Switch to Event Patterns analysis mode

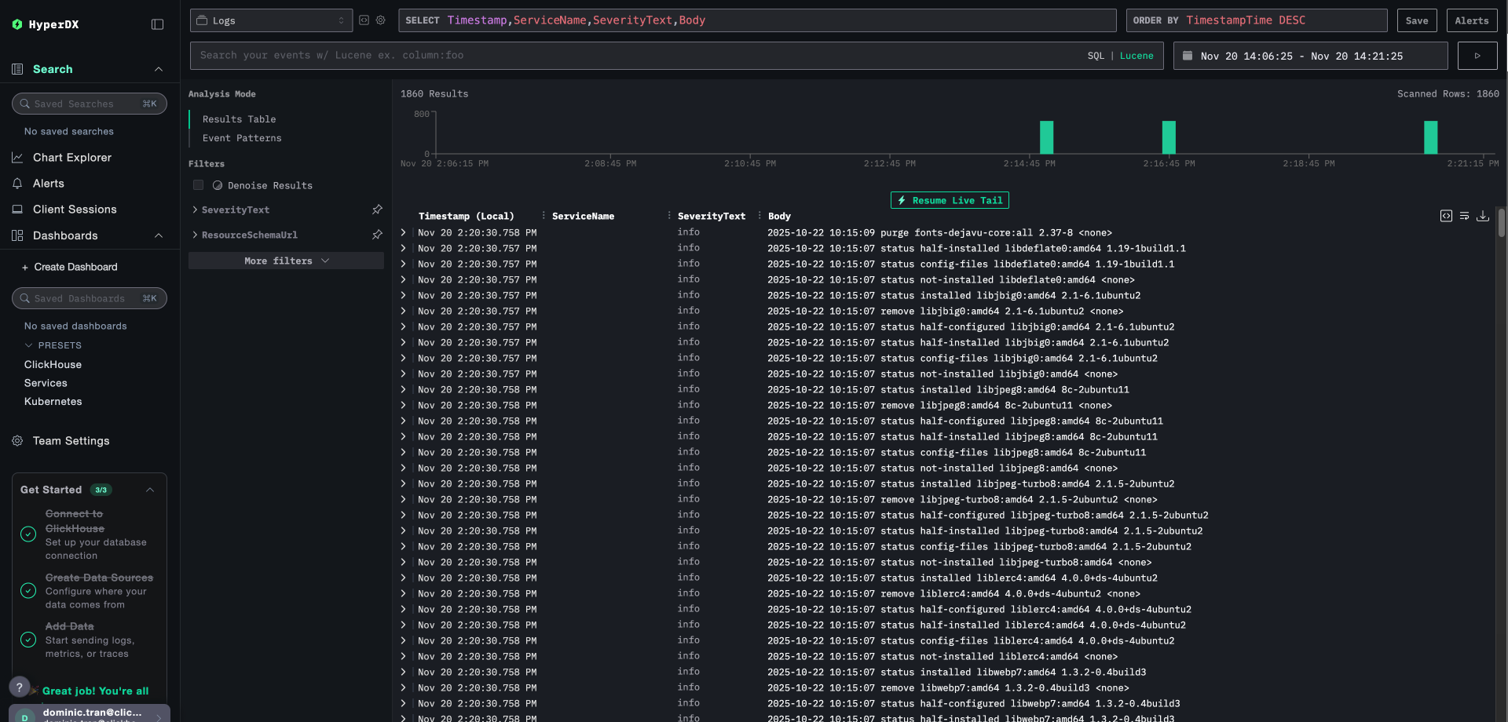point(241,137)
